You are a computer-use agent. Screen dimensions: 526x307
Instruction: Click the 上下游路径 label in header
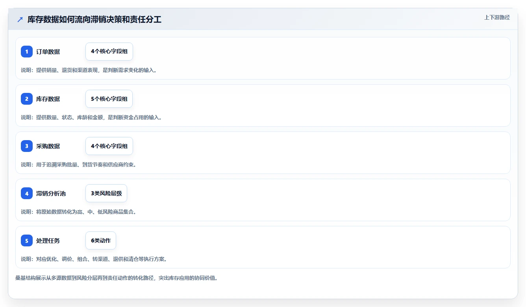click(x=497, y=17)
